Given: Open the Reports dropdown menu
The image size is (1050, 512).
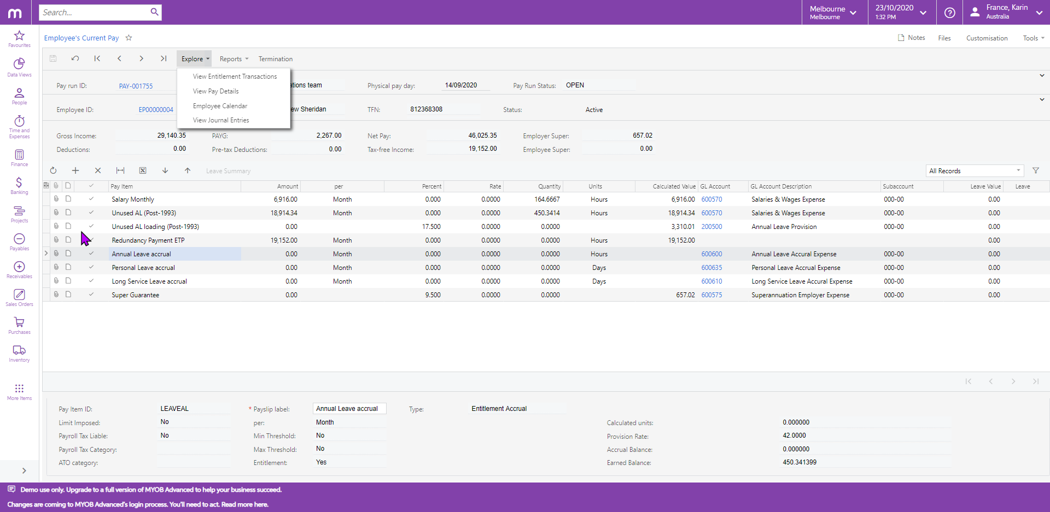Looking at the screenshot, I should tap(233, 58).
